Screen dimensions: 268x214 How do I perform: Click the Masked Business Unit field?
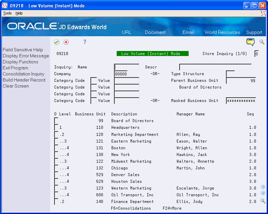click(241, 101)
